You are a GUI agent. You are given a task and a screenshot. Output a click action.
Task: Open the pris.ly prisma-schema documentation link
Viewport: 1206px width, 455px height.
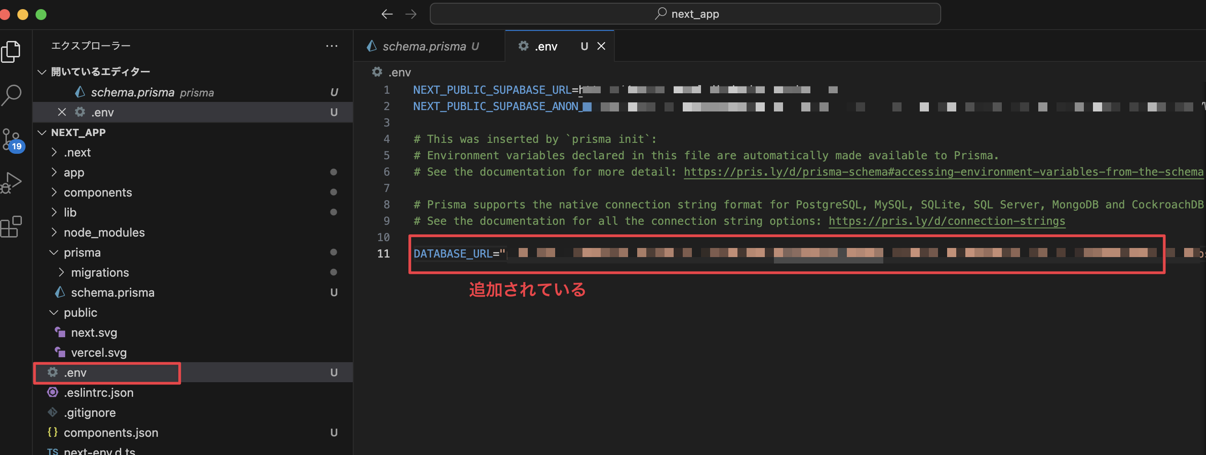pos(943,172)
